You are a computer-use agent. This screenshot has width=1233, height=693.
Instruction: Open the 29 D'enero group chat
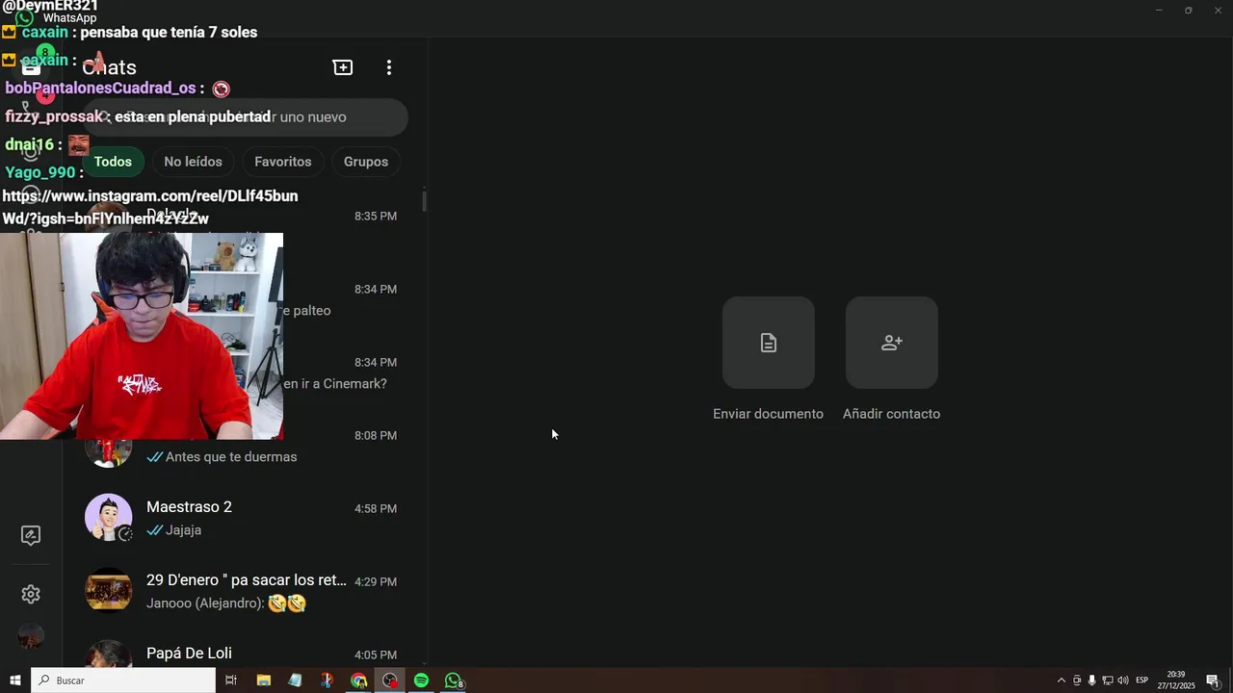(x=246, y=591)
